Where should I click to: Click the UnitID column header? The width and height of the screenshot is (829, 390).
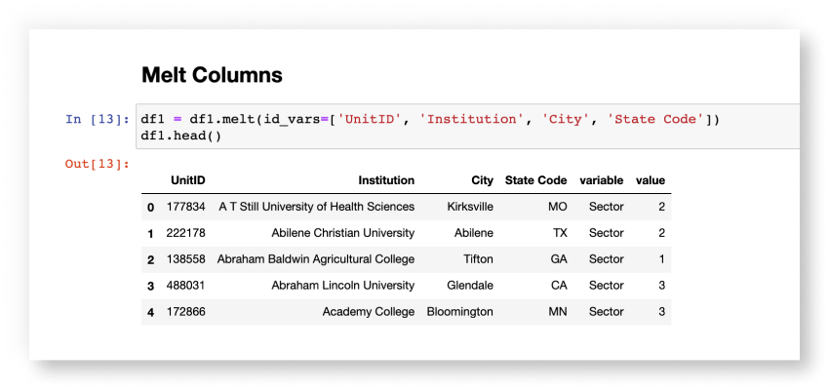coord(187,180)
